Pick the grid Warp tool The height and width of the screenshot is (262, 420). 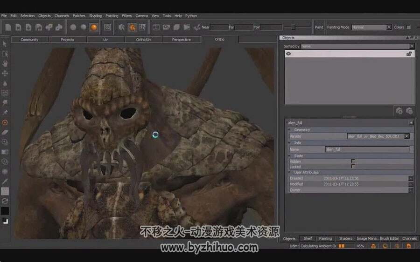pos(5,93)
